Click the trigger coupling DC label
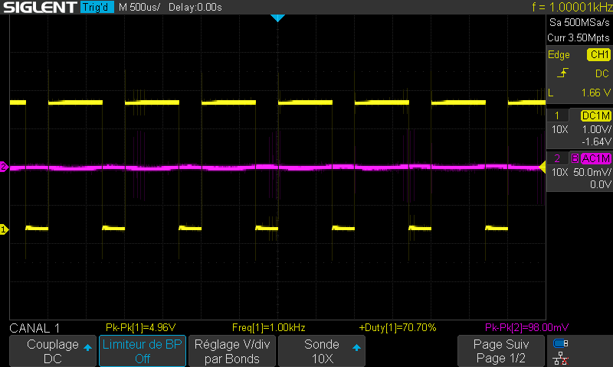613x367 pixels. [x=602, y=73]
